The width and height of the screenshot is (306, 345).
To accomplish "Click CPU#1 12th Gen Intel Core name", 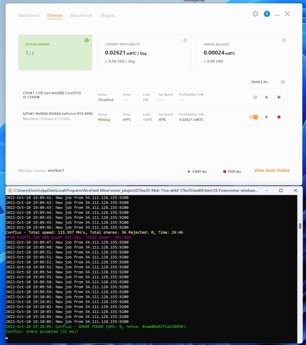I will click(52, 95).
